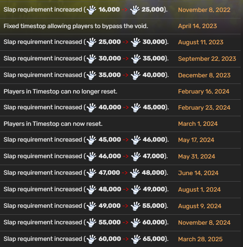This screenshot has height=247, width=243.
Task: Click the slap glove icon before 16,000
Action: point(91,10)
